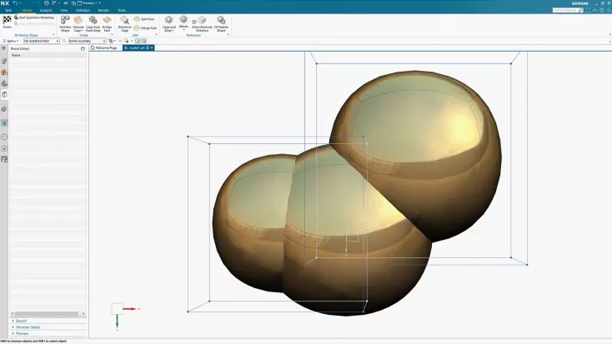
Task: Open the Entire Assembly scope dropdown
Action: [x=87, y=41]
